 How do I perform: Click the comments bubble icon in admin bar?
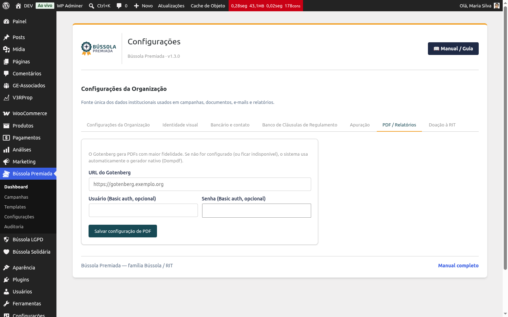(x=119, y=6)
